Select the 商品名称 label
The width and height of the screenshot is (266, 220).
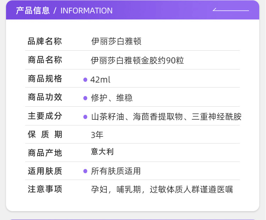point(45,60)
